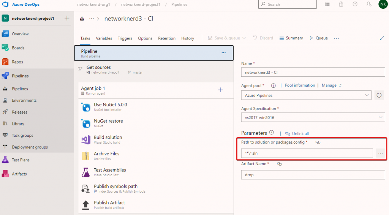This screenshot has width=389, height=215.
Task: Open the marketplace shopping bag icon
Action: coord(341,4)
